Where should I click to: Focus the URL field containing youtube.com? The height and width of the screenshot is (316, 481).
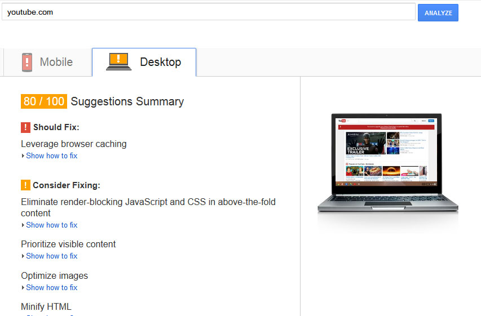point(209,12)
